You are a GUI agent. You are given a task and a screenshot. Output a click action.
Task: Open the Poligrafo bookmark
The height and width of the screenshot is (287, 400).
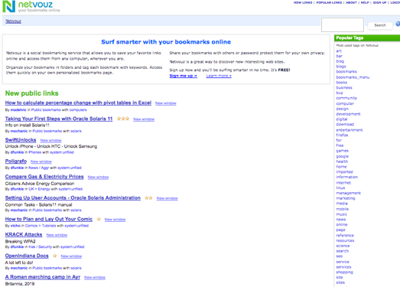point(16,161)
